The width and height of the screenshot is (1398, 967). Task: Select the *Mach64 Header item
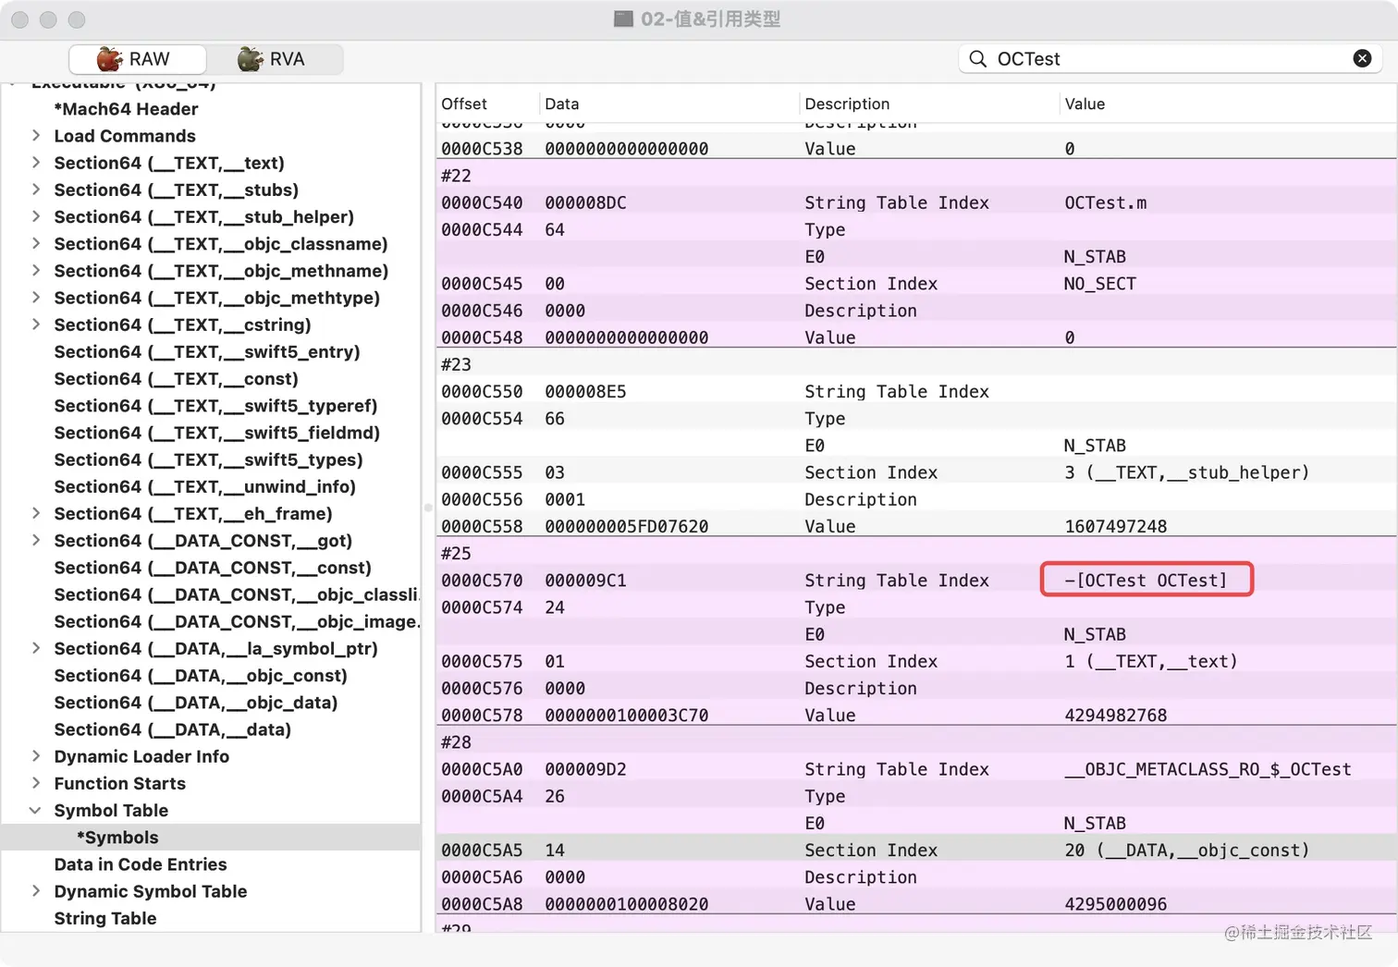[x=126, y=109]
